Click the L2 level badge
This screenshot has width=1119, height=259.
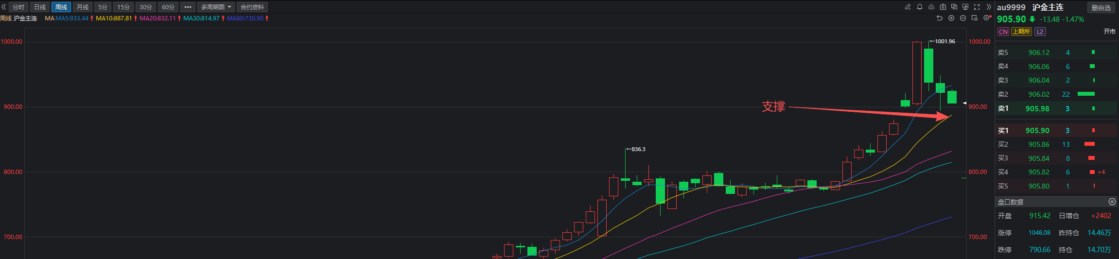click(x=1040, y=32)
